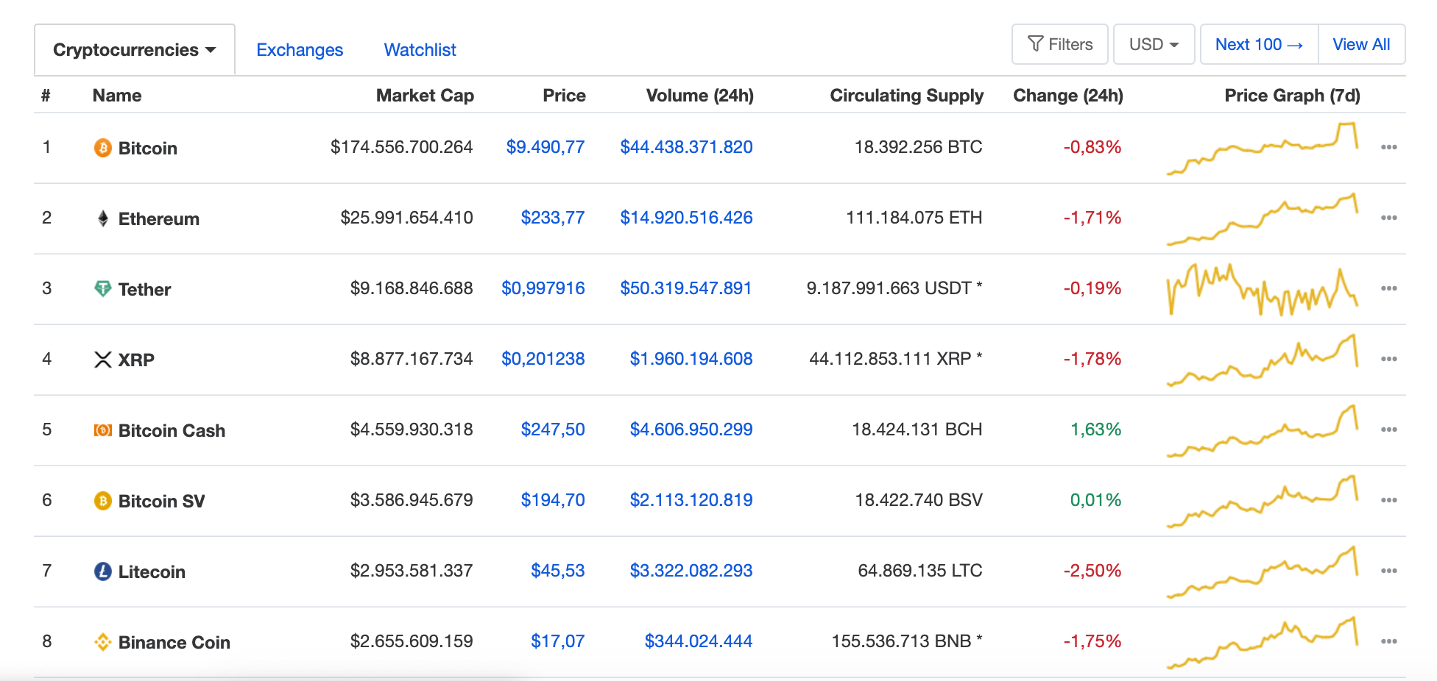
Task: Select Binance Coin market cap $2.655.609.159
Action: (x=412, y=641)
